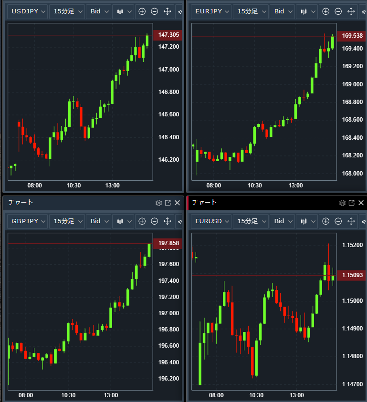
Task: Zoom out on the USDJPY chart
Action: pyautogui.click(x=155, y=11)
